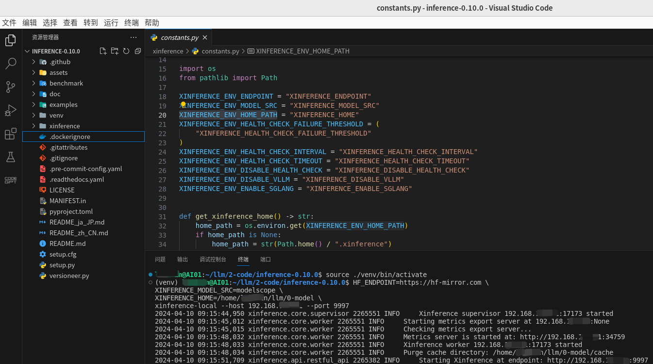Open Source Control view

(x=11, y=87)
